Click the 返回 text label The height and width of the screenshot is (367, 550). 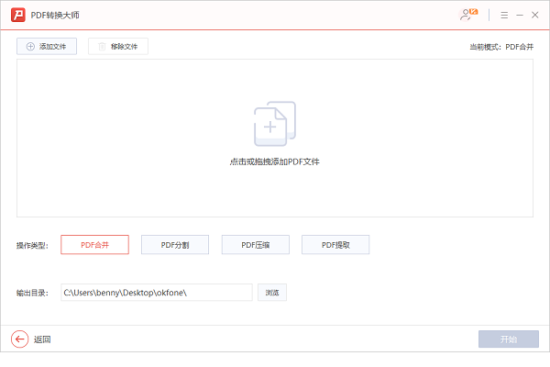(x=42, y=339)
